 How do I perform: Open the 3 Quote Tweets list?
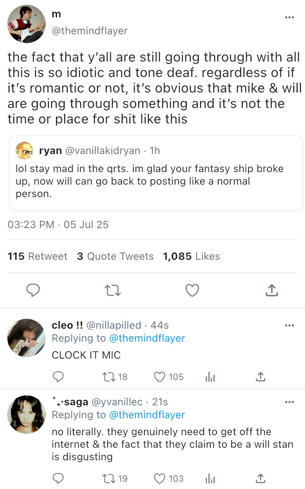click(x=115, y=256)
